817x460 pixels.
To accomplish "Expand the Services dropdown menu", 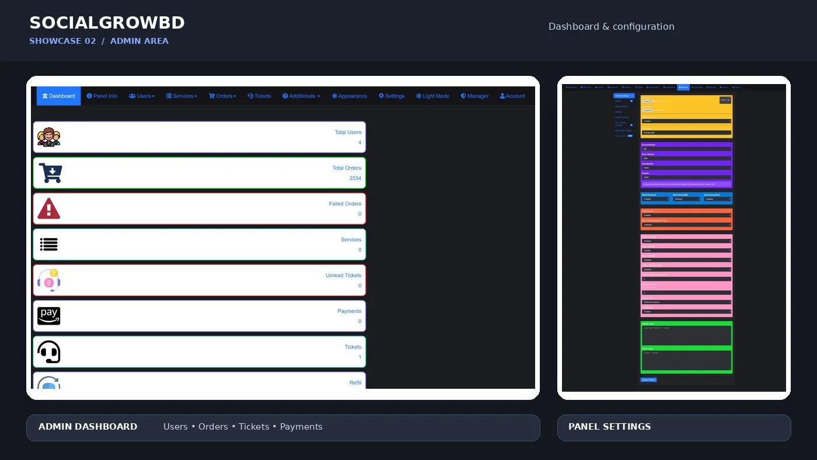I will (x=181, y=96).
